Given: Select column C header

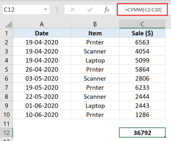Looking at the screenshot, I should pos(142,24).
